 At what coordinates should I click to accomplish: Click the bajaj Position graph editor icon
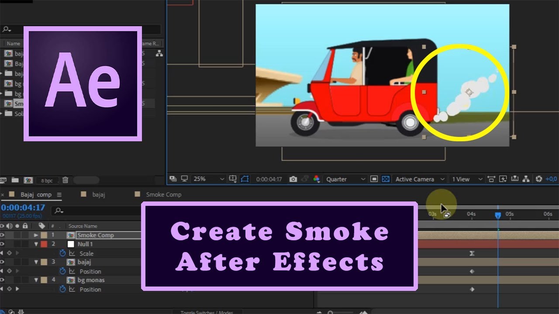tap(72, 271)
